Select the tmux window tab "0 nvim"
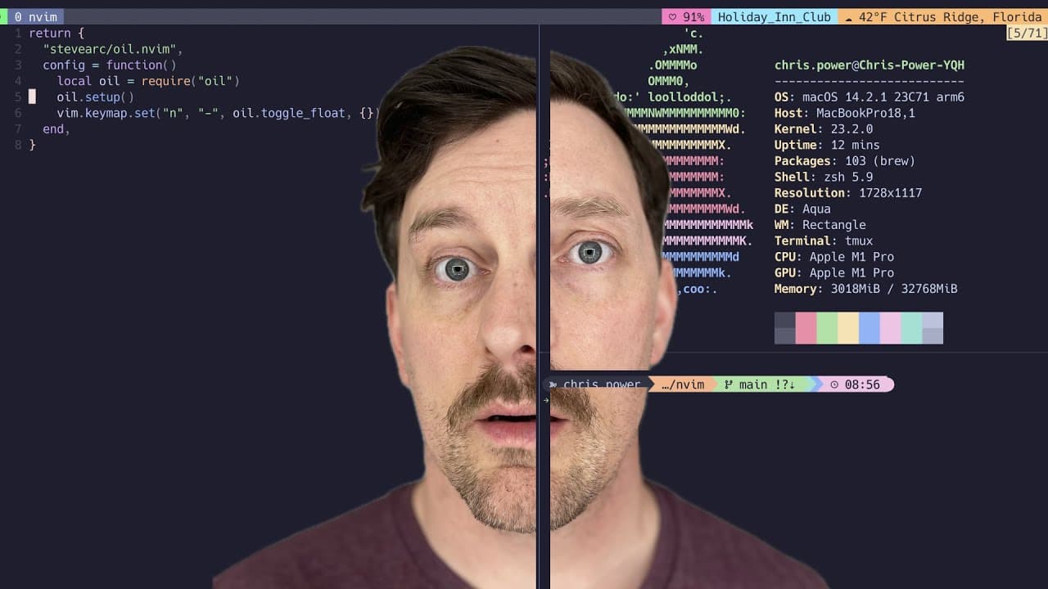1048x589 pixels. click(x=35, y=16)
